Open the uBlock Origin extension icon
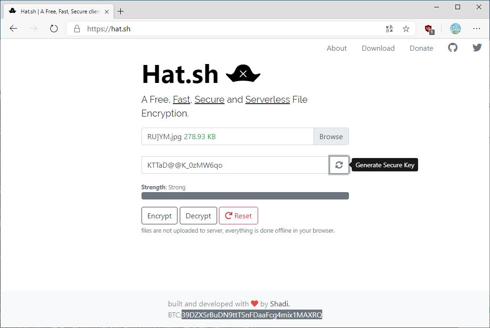This screenshot has width=490, height=328. coord(429,29)
